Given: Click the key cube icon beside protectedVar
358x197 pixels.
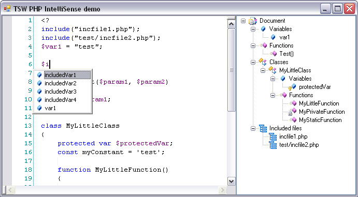Looking at the screenshot, I should (292, 87).
